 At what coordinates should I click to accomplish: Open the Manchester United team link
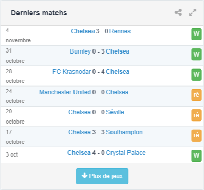tap(65, 92)
